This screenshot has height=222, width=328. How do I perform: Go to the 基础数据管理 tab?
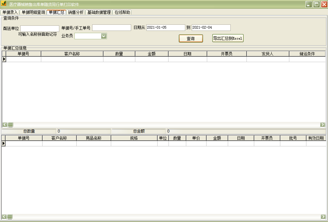click(x=99, y=12)
